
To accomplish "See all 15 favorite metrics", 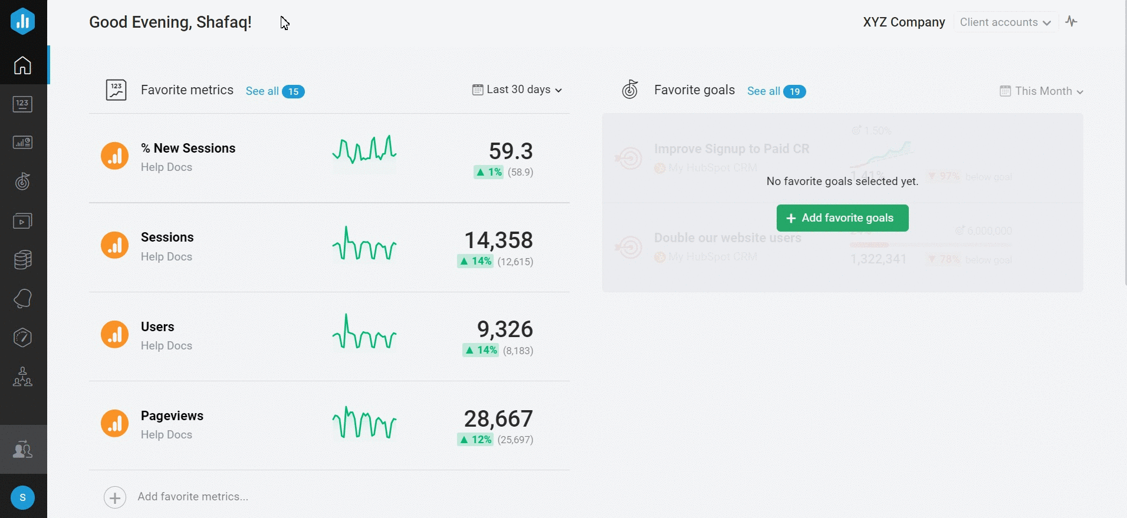I will pyautogui.click(x=274, y=91).
